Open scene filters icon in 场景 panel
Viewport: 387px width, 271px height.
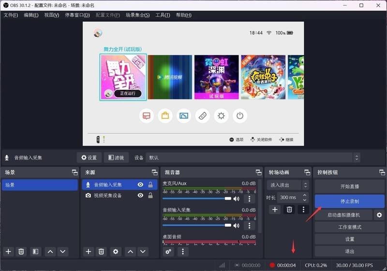point(35,251)
